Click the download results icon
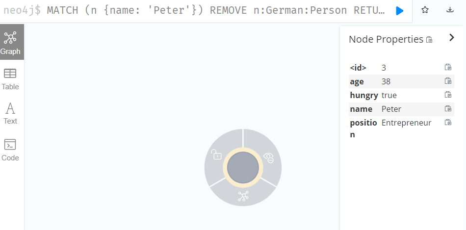The height and width of the screenshot is (230, 466). pos(450,10)
